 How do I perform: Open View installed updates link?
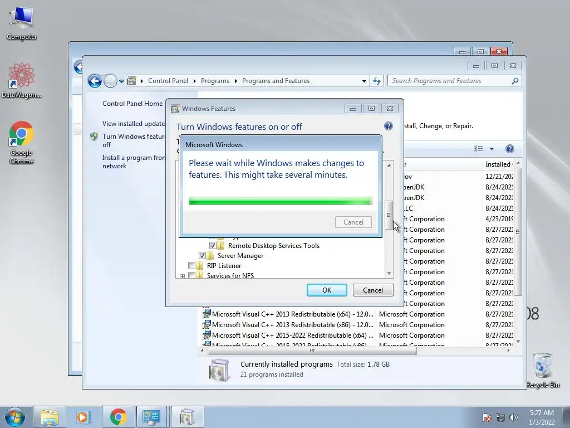pyautogui.click(x=134, y=123)
